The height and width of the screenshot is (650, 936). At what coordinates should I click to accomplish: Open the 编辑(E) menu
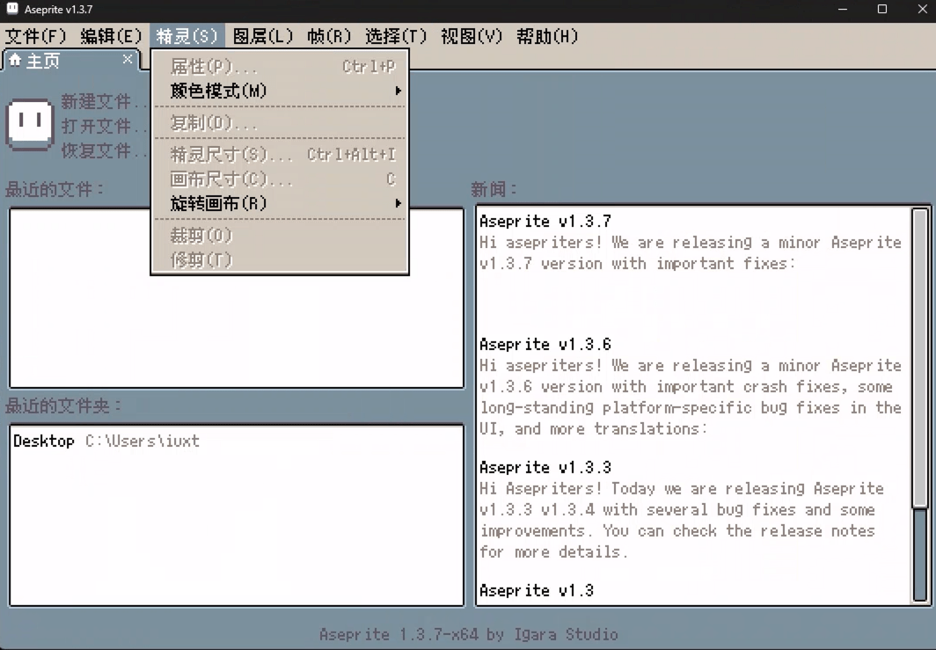coord(111,36)
